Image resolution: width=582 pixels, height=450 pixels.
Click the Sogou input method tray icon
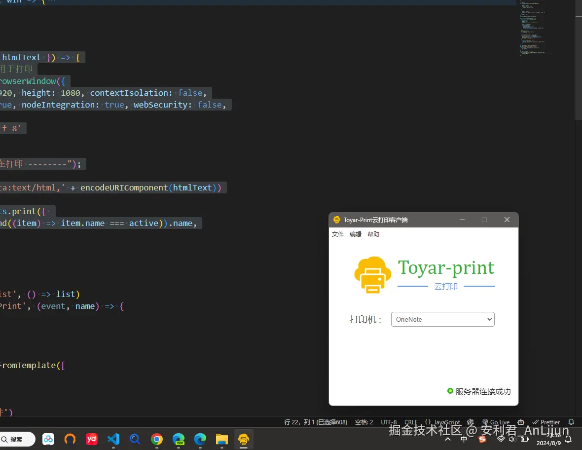point(482,439)
